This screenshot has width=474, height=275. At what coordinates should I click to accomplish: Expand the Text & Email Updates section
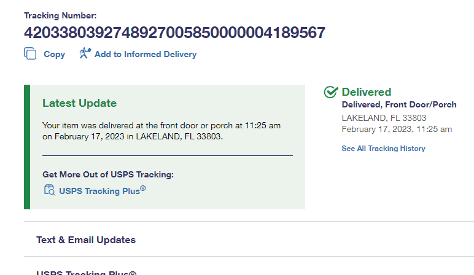(x=86, y=239)
